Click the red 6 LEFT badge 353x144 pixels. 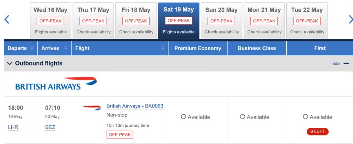tap(318, 131)
